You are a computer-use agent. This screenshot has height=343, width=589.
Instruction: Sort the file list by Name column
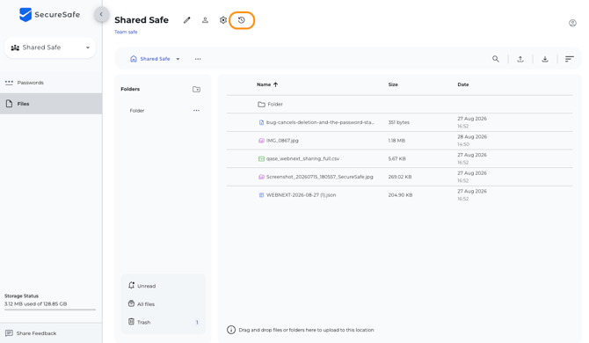(267, 84)
